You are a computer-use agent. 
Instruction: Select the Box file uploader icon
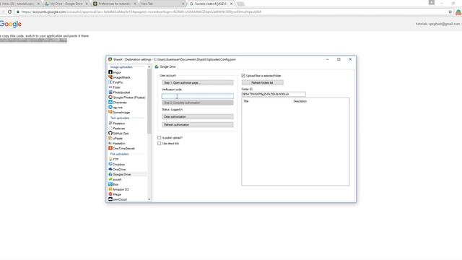click(x=110, y=184)
